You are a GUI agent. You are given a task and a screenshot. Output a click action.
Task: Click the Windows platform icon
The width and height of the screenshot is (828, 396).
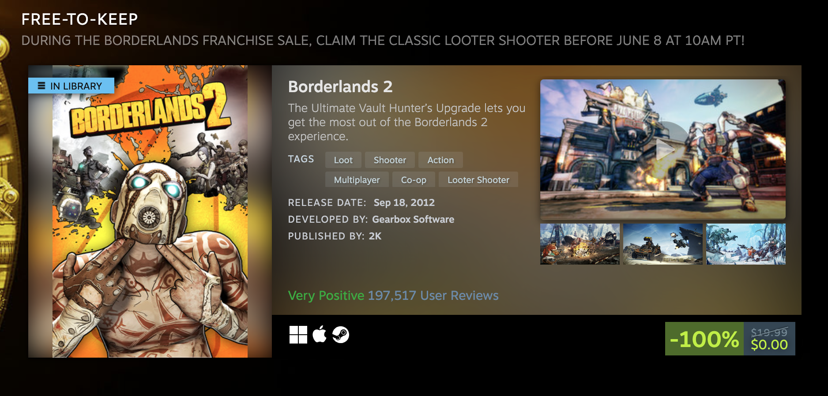[298, 335]
